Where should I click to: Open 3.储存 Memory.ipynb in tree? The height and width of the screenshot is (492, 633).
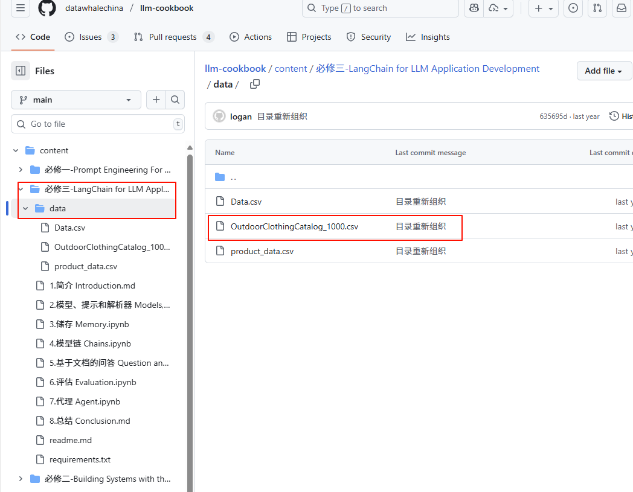click(89, 325)
